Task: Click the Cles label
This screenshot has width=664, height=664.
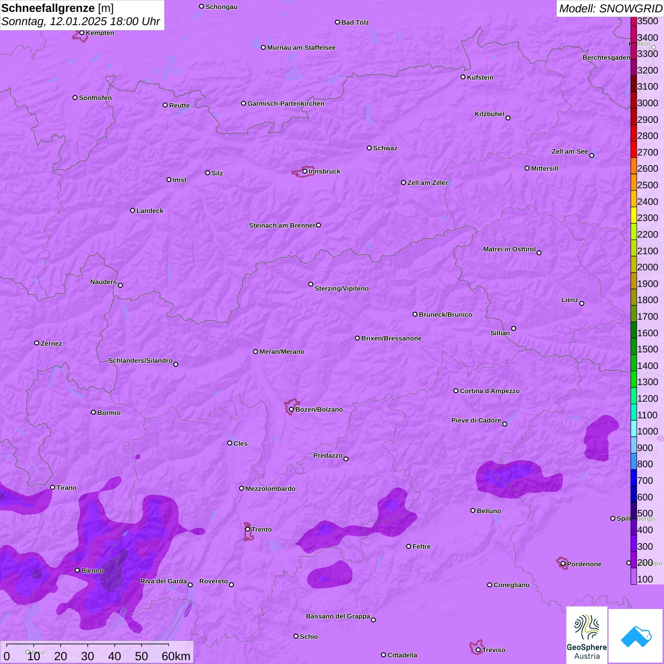Action: pyautogui.click(x=240, y=443)
